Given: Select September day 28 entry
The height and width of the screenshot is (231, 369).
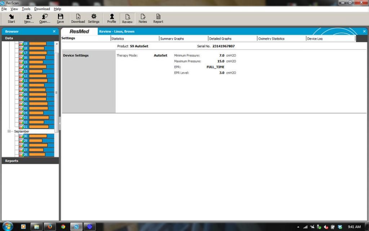Looking at the screenshot, I should click(x=36, y=145).
